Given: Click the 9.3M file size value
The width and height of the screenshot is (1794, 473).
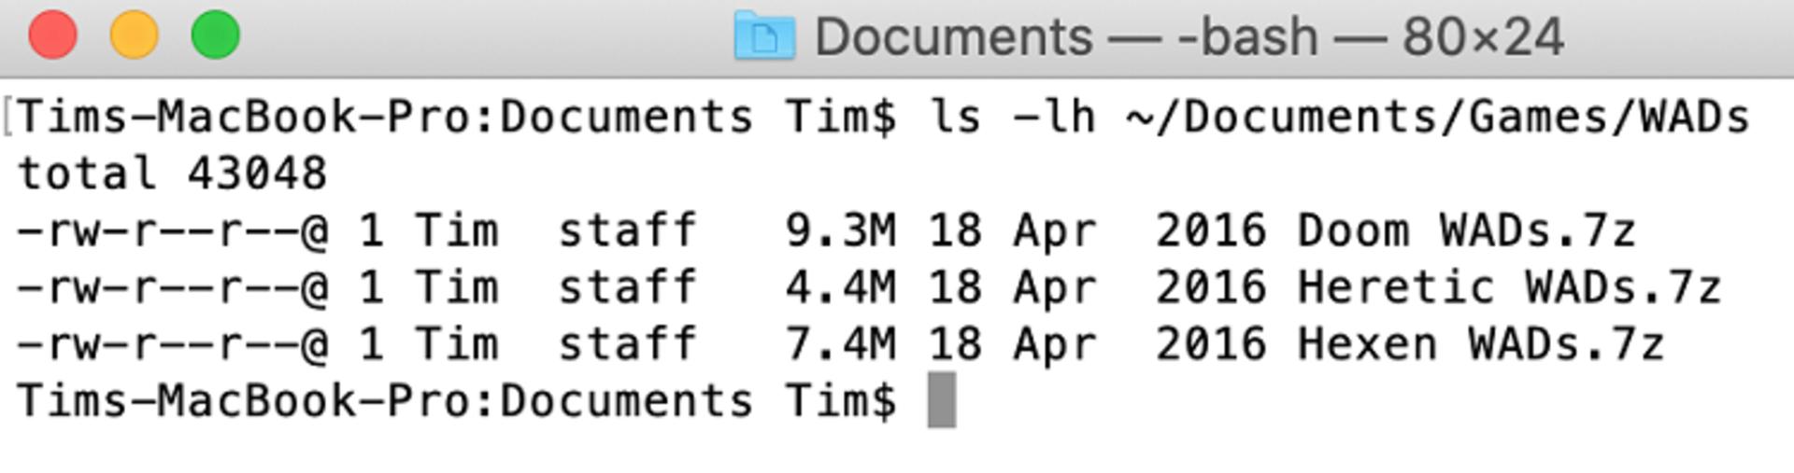Looking at the screenshot, I should pos(841,230).
